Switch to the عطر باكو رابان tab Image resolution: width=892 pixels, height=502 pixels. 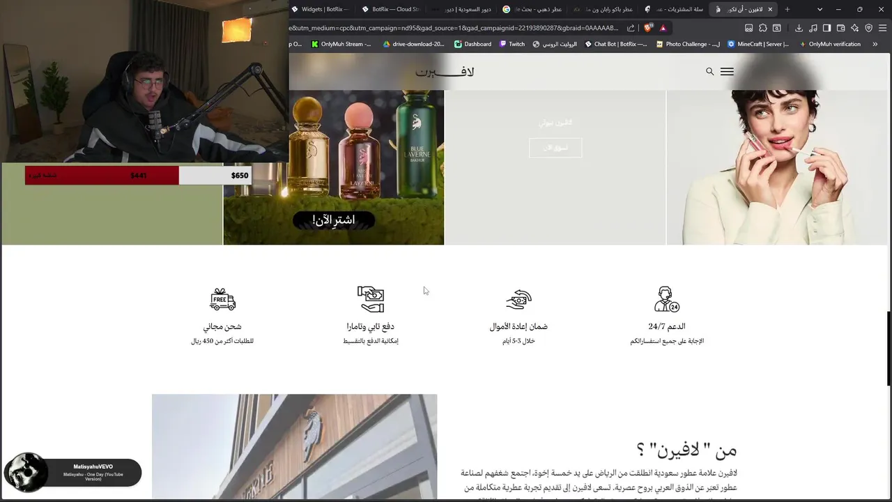click(603, 9)
